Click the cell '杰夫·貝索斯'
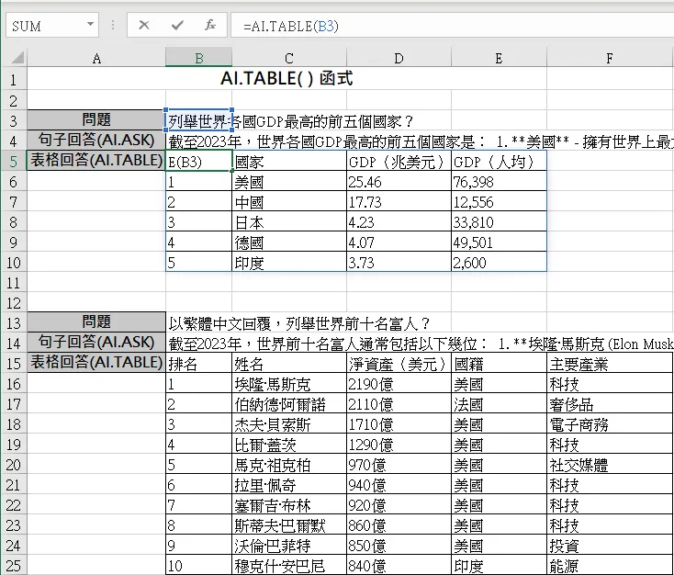The image size is (674, 575). point(289,424)
